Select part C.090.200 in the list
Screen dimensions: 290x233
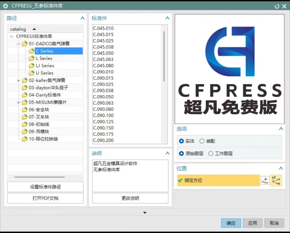(103, 141)
